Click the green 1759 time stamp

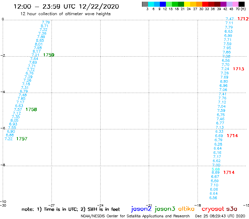pyautogui.click(x=49, y=55)
